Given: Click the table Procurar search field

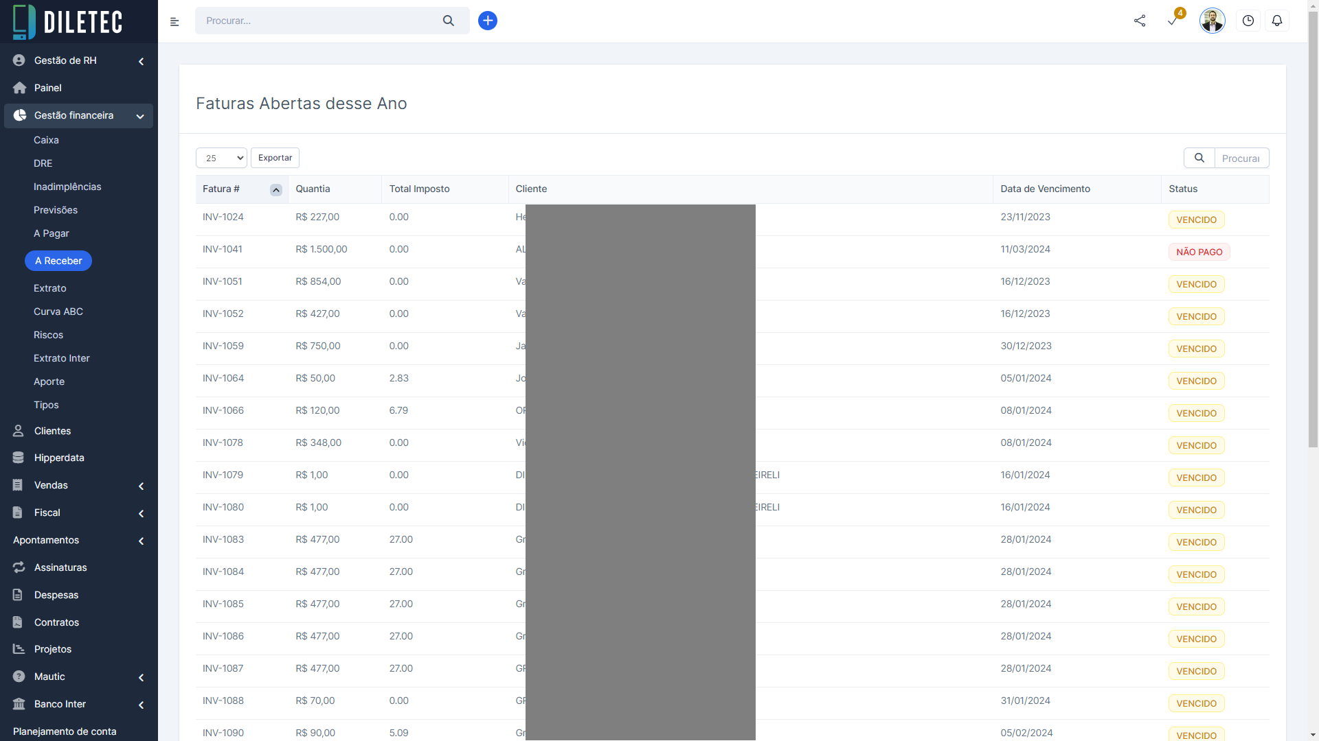Looking at the screenshot, I should click(1241, 158).
